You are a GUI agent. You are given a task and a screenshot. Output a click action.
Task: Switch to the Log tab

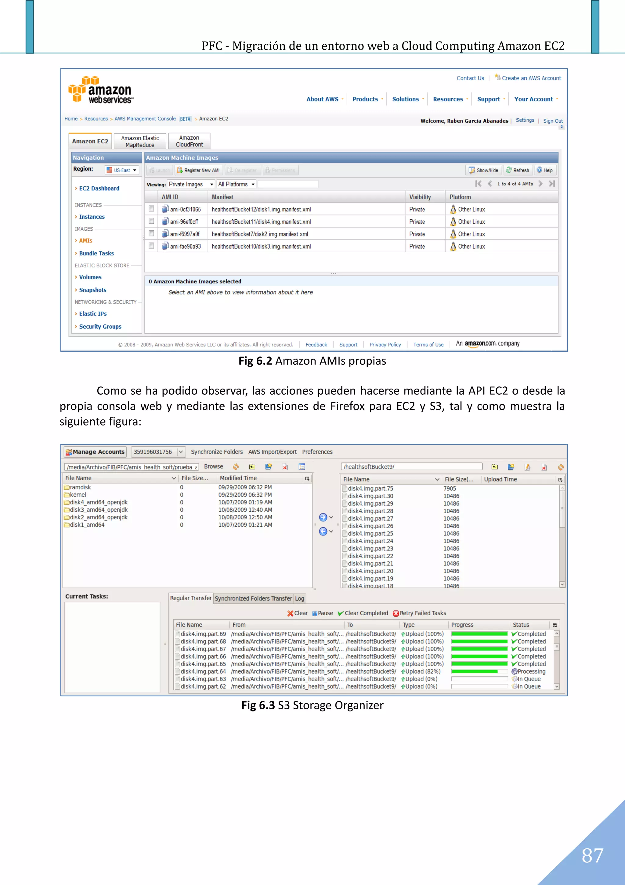(x=300, y=599)
